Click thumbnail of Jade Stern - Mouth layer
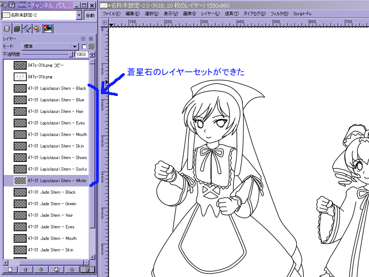Viewport: 369px width, 277px height. point(20,238)
